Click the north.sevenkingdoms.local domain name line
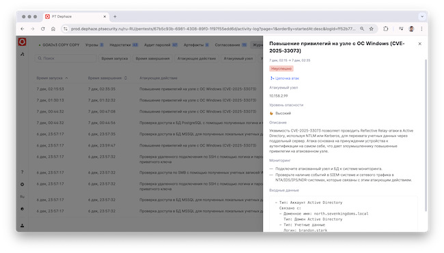 click(x=324, y=213)
